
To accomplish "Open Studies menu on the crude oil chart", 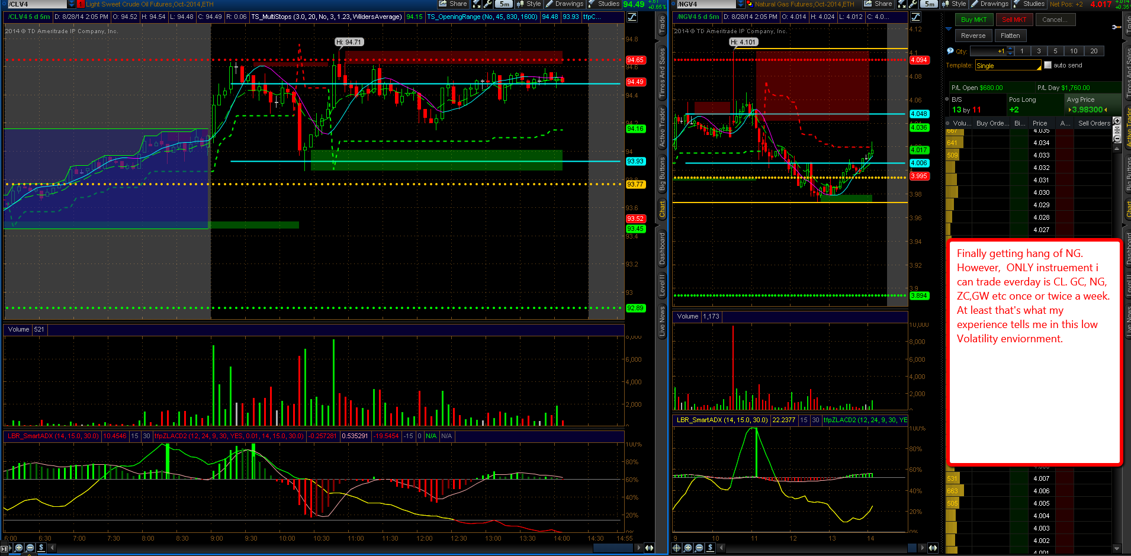I will [604, 4].
